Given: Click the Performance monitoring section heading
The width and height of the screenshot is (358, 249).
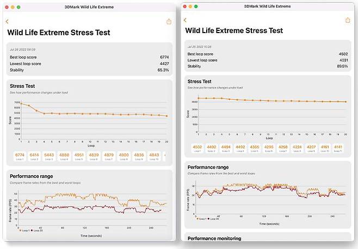Looking at the screenshot, I should coord(214,238).
